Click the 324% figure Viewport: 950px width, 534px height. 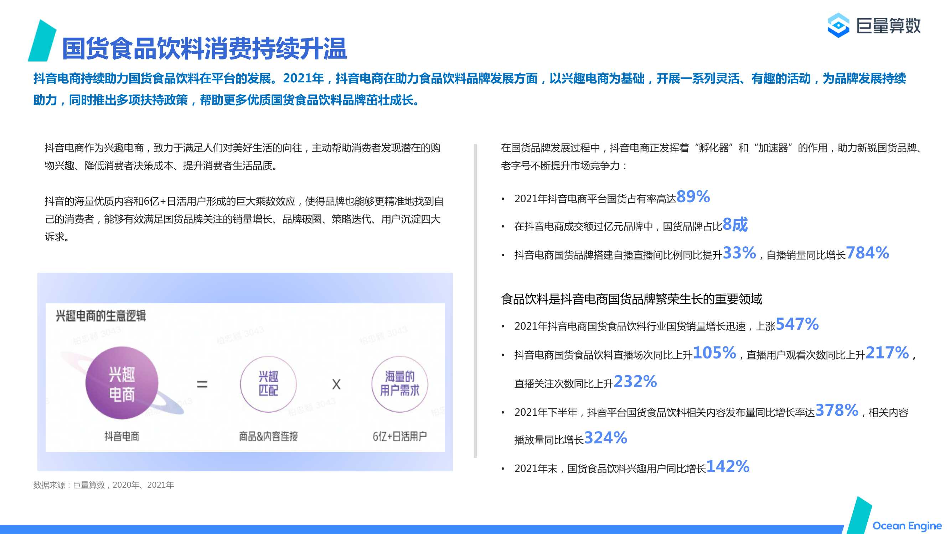605,438
